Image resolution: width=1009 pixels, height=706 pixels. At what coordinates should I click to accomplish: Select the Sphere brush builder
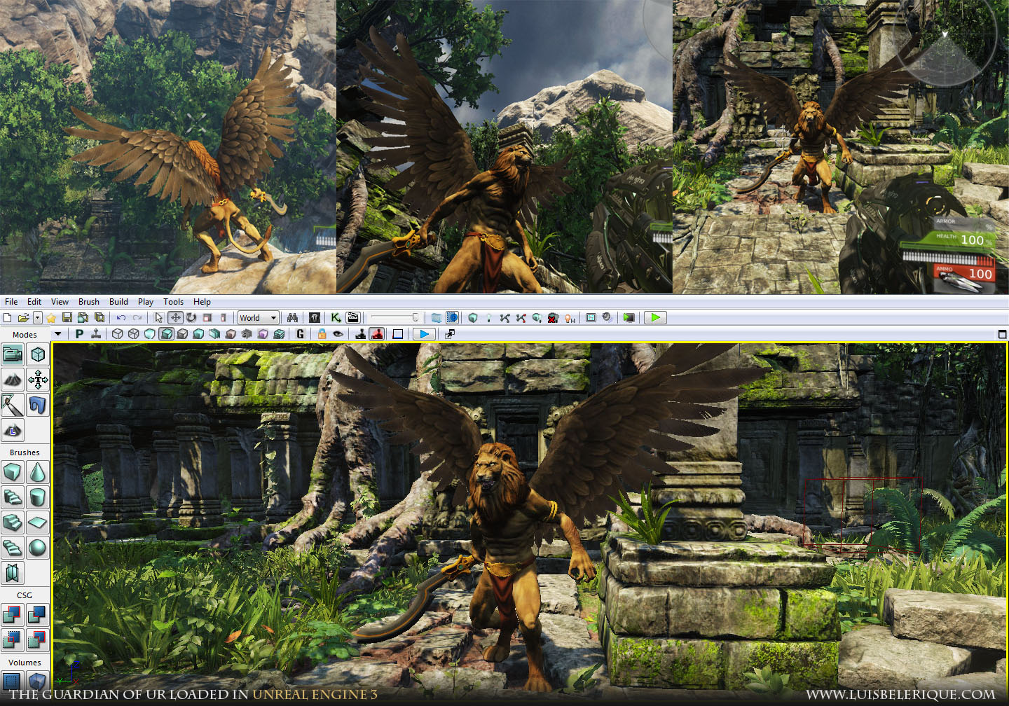[37, 548]
